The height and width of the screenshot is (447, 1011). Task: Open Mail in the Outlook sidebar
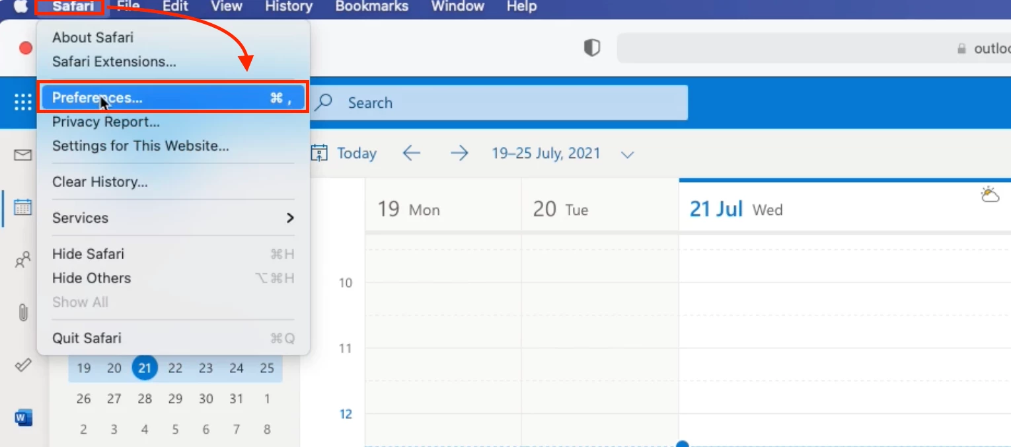pos(23,155)
